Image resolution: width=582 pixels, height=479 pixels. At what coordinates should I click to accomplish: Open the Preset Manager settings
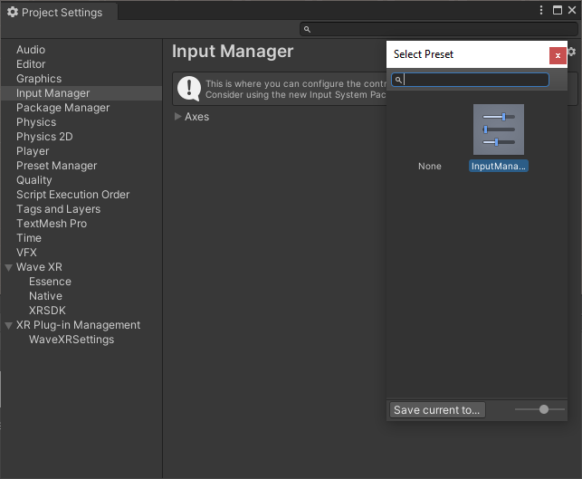pyautogui.click(x=56, y=166)
